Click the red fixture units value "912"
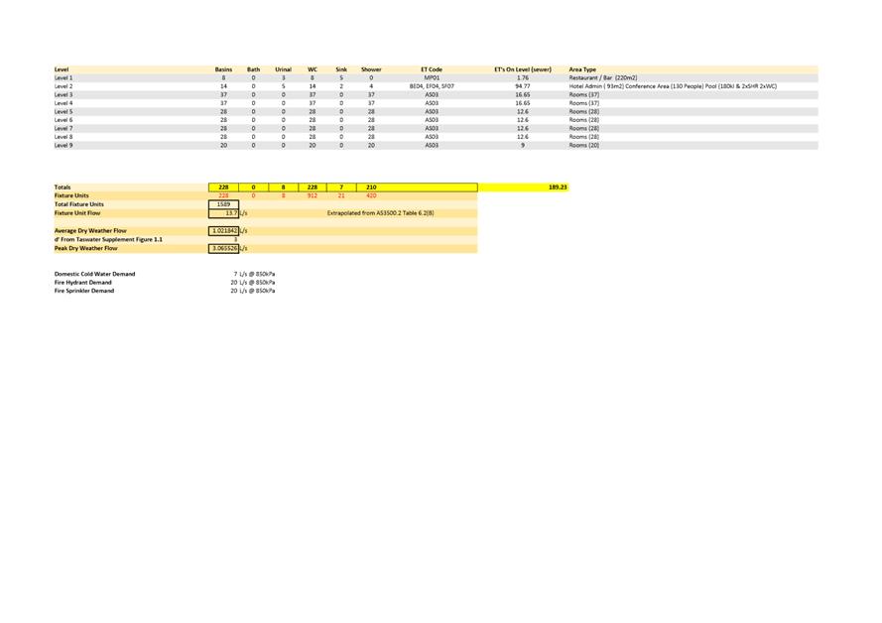Viewport: 882px width, 623px height. 313,195
